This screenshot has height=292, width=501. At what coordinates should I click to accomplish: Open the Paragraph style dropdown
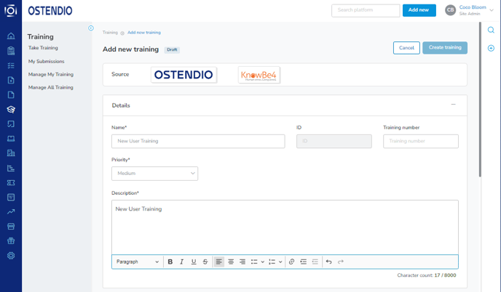pyautogui.click(x=138, y=261)
